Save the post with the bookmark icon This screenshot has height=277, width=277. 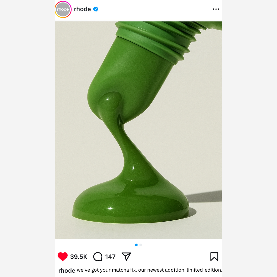pos(214,256)
